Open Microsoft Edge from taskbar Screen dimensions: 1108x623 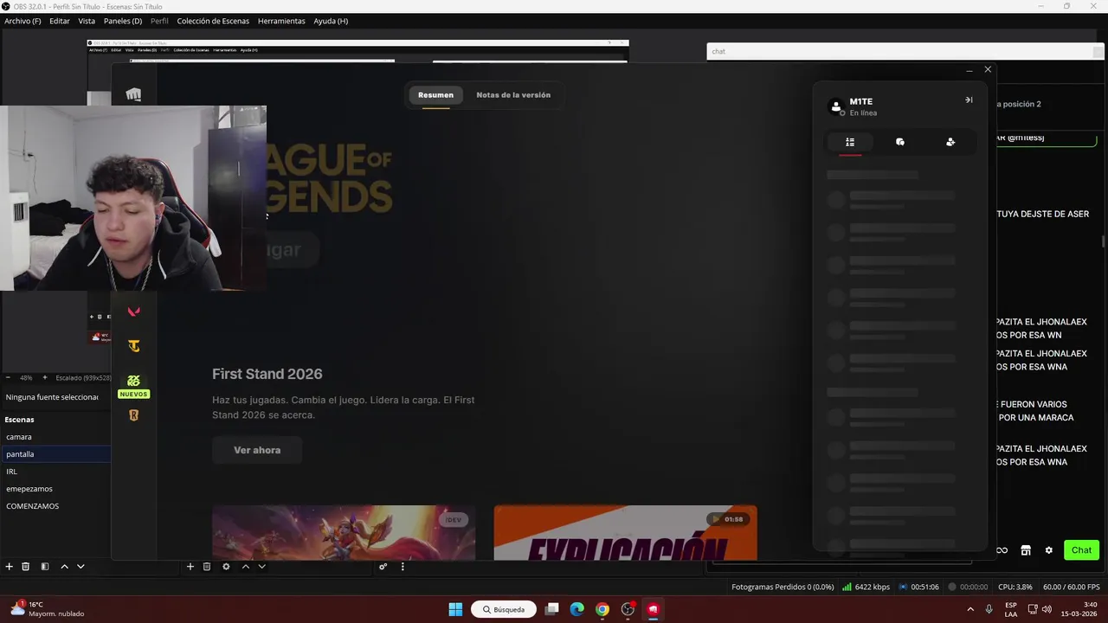[577, 609]
